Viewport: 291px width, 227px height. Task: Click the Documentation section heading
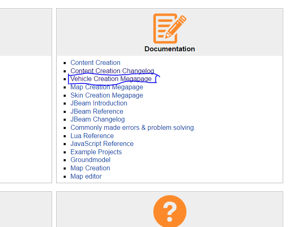[x=169, y=49]
